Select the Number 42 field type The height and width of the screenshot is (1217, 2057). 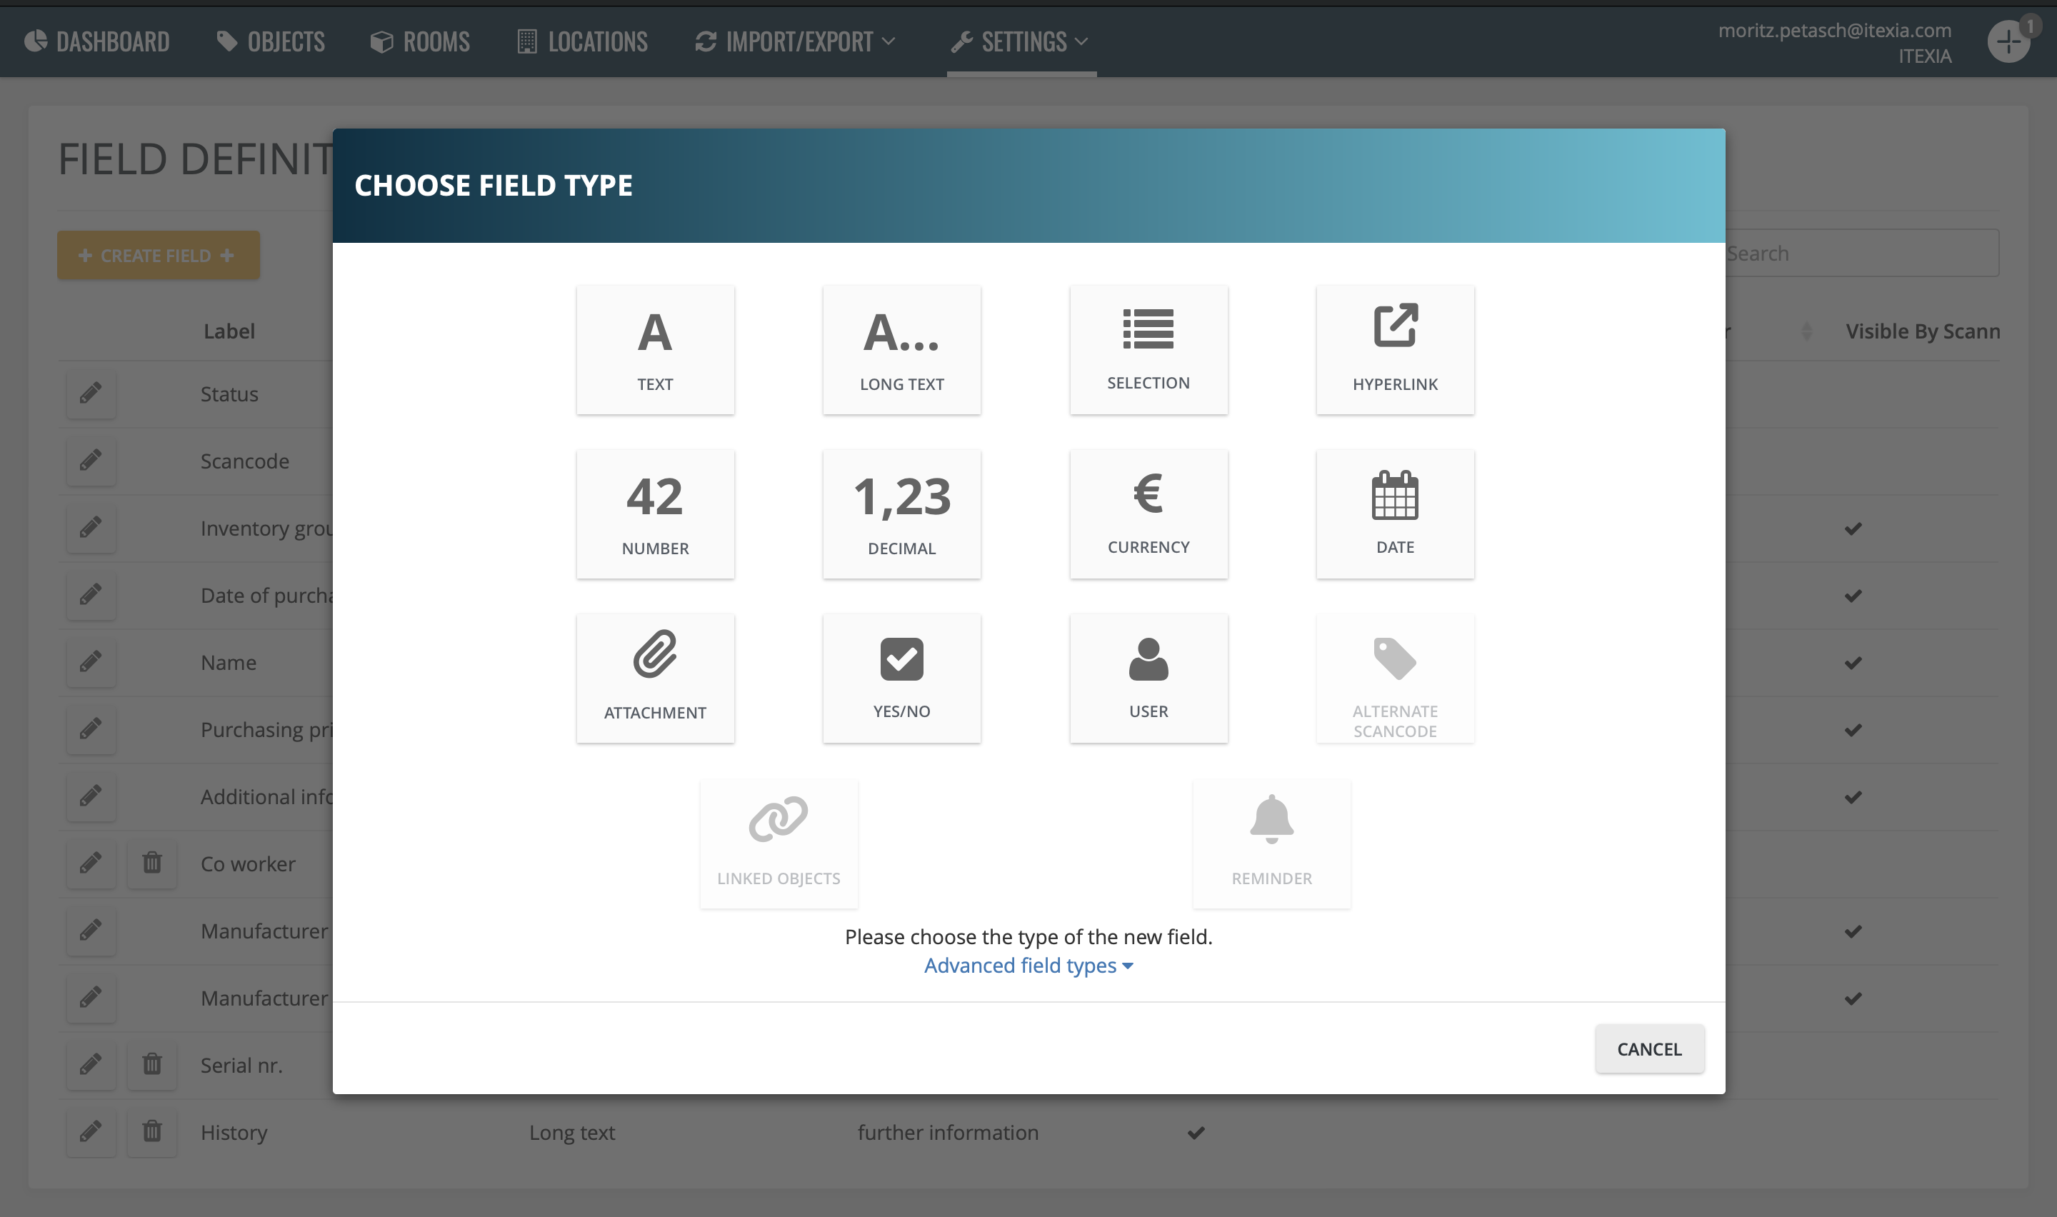coord(655,514)
